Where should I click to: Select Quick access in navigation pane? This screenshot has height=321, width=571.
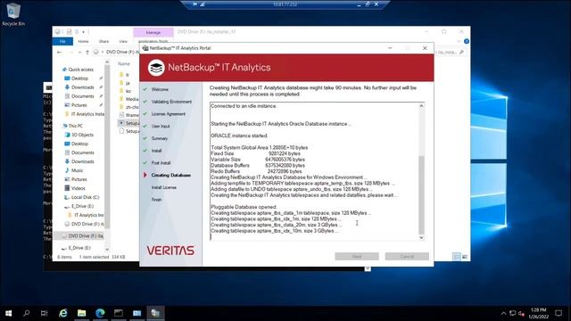[x=80, y=70]
